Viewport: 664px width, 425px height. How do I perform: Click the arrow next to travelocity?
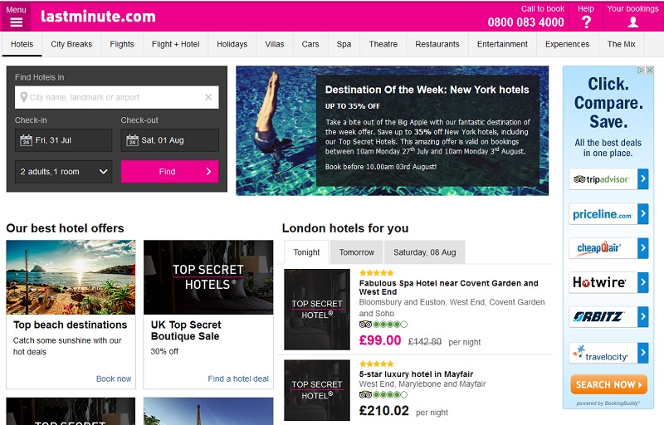pos(642,353)
